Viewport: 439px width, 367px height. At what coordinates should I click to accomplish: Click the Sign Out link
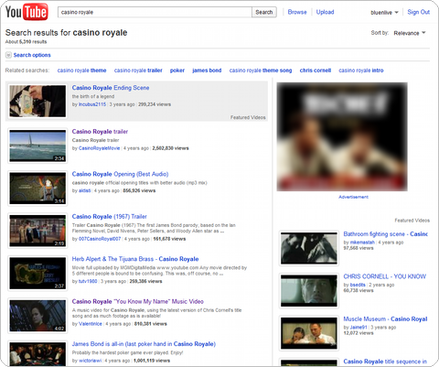419,12
